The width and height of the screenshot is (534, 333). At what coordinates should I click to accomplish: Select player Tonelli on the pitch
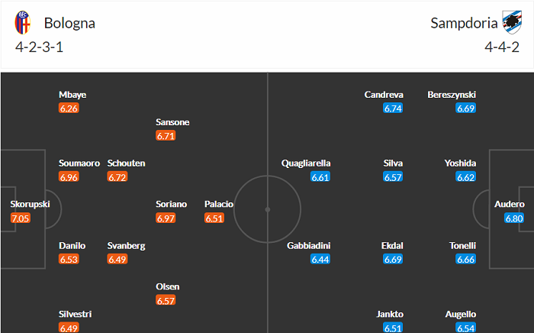463,246
